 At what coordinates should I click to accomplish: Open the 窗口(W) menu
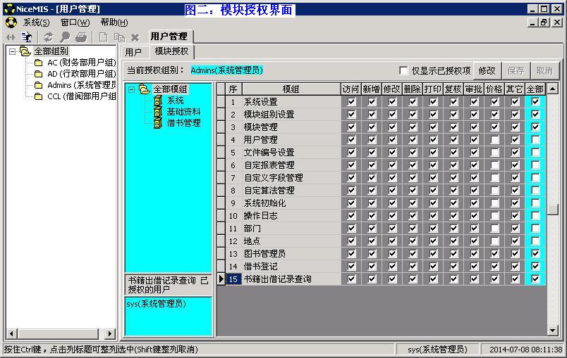(75, 23)
